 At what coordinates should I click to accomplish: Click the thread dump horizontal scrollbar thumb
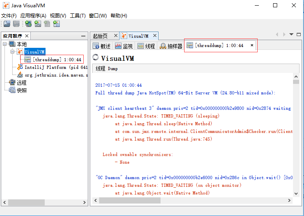click(x=130, y=200)
